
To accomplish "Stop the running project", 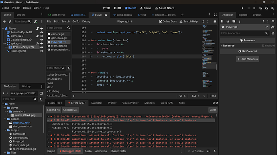I will [255, 8].
